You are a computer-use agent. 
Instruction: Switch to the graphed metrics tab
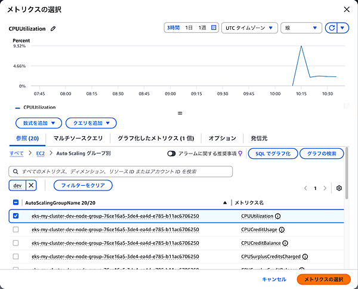click(x=156, y=139)
